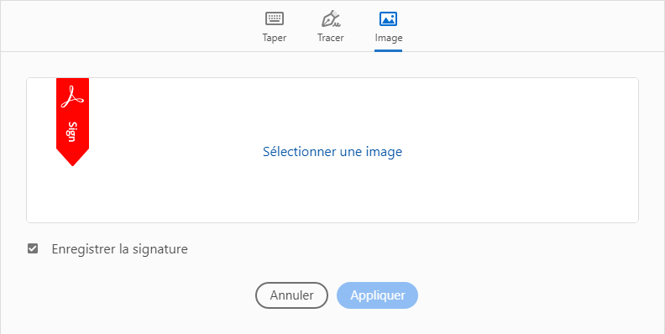Click the pointed tip of the red ribbon
The width and height of the screenshot is (665, 334).
tap(72, 158)
